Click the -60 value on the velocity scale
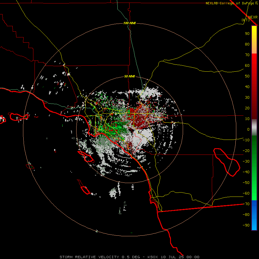 pos(246,193)
